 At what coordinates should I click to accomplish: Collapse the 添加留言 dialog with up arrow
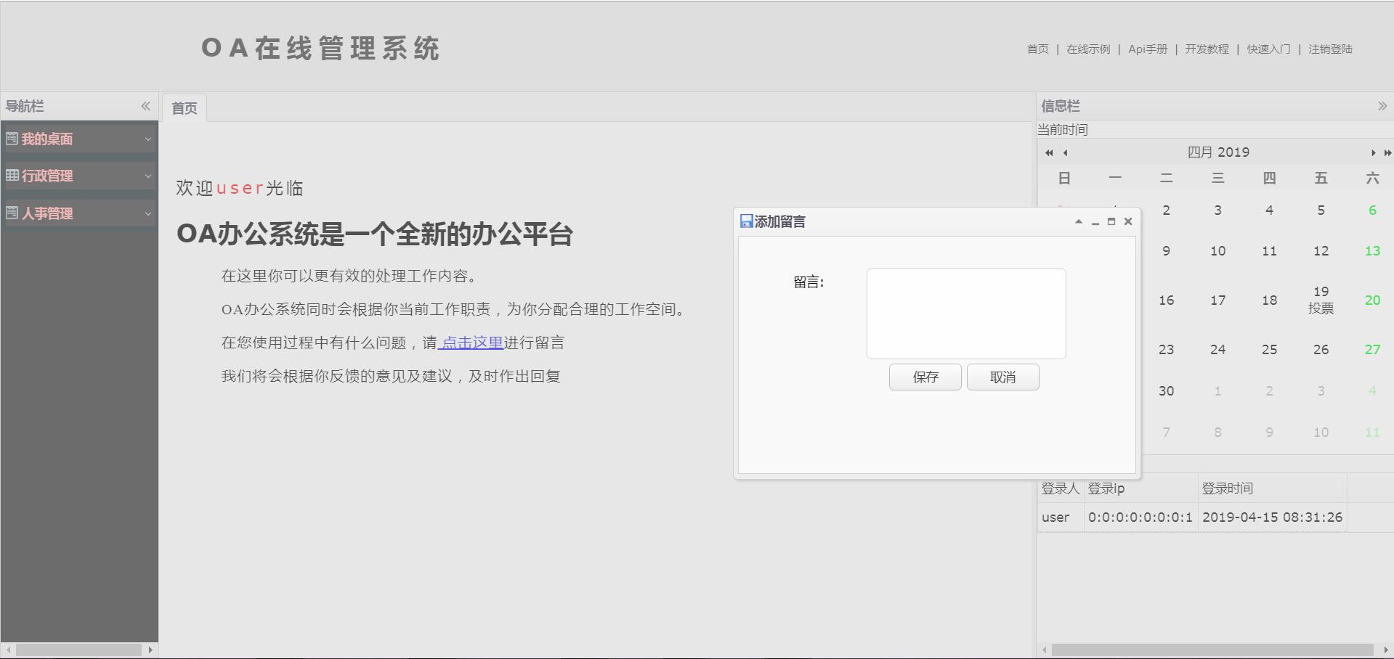coord(1079,222)
